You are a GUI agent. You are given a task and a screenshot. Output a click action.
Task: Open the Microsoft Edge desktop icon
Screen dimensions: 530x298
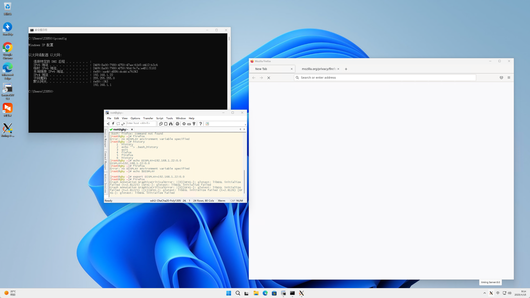[x=7, y=71]
